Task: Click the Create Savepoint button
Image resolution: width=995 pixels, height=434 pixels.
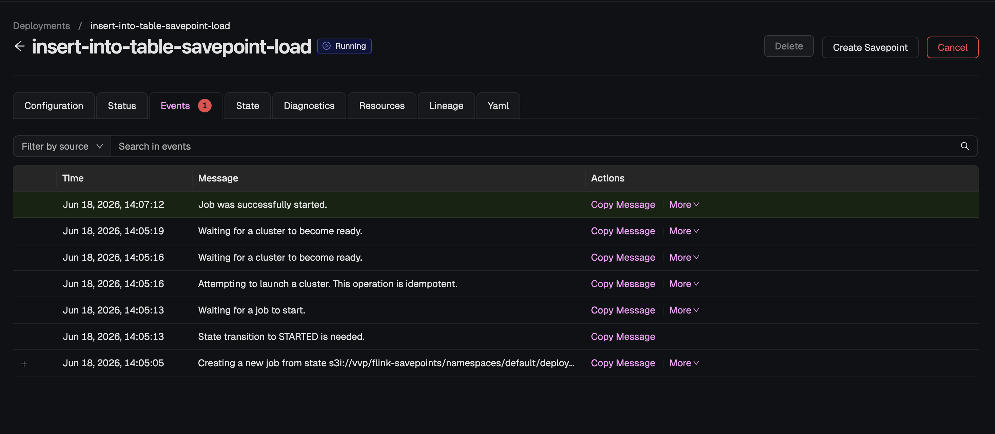Action: [870, 47]
